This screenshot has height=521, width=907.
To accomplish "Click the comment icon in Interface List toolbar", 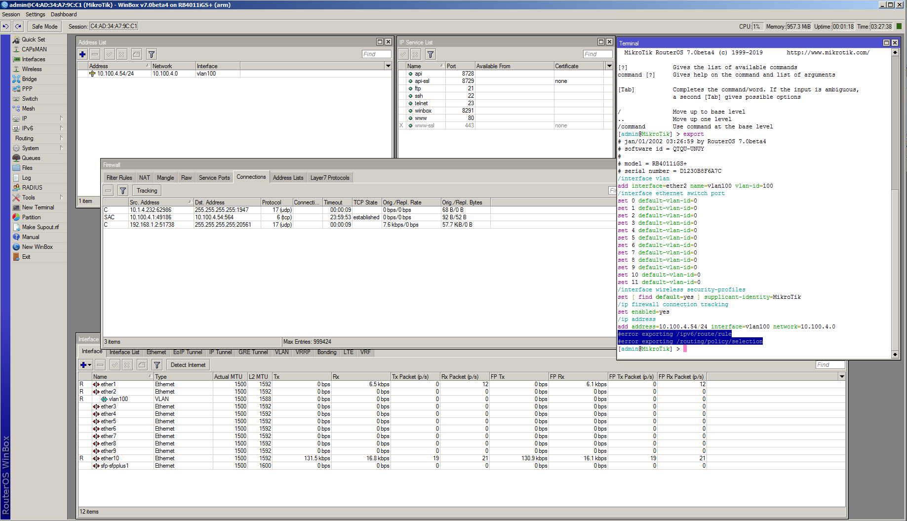I will [142, 365].
